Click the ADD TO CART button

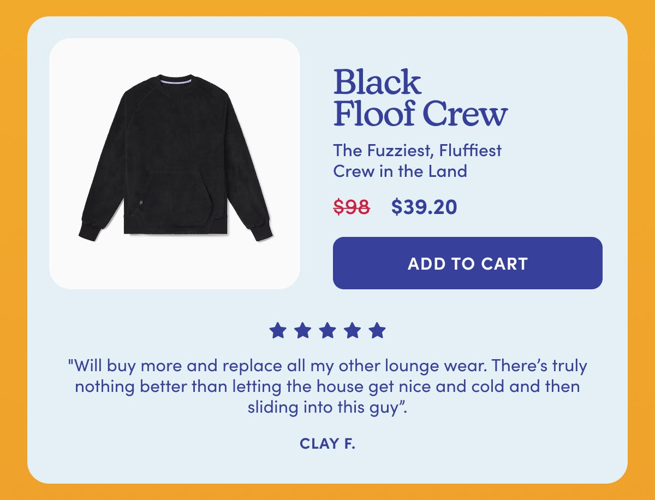pyautogui.click(x=468, y=263)
